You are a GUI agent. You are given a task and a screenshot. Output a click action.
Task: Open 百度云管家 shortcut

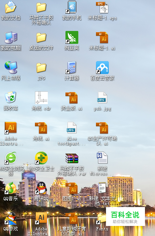coord(102,68)
